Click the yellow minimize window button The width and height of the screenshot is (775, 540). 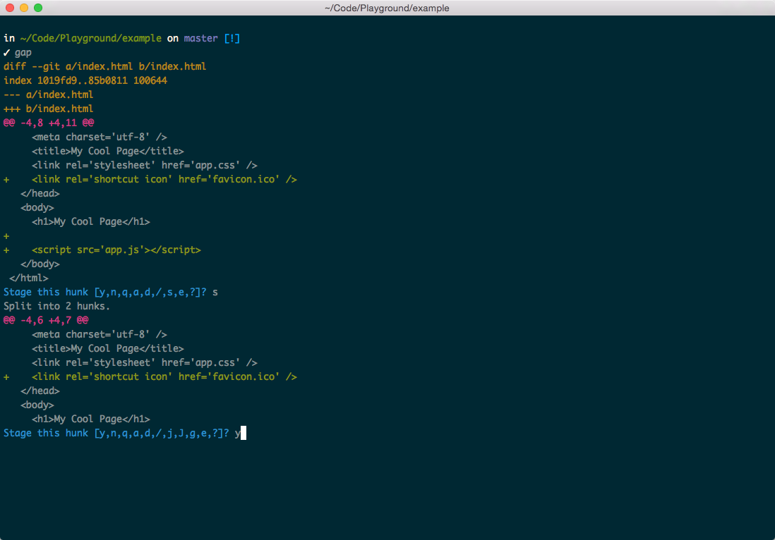point(24,8)
